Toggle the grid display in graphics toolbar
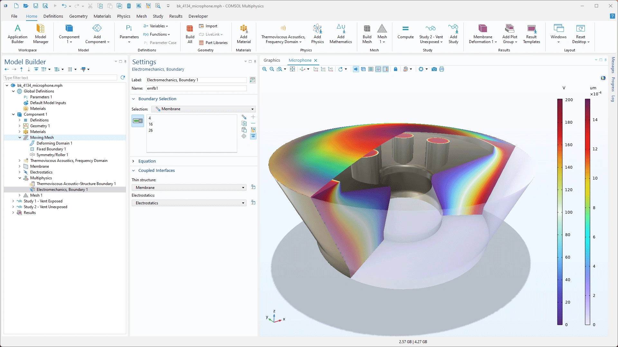This screenshot has height=347, width=618. pos(371,69)
